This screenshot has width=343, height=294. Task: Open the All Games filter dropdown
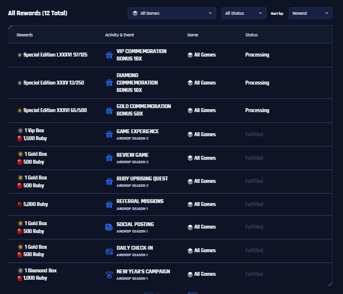click(172, 13)
